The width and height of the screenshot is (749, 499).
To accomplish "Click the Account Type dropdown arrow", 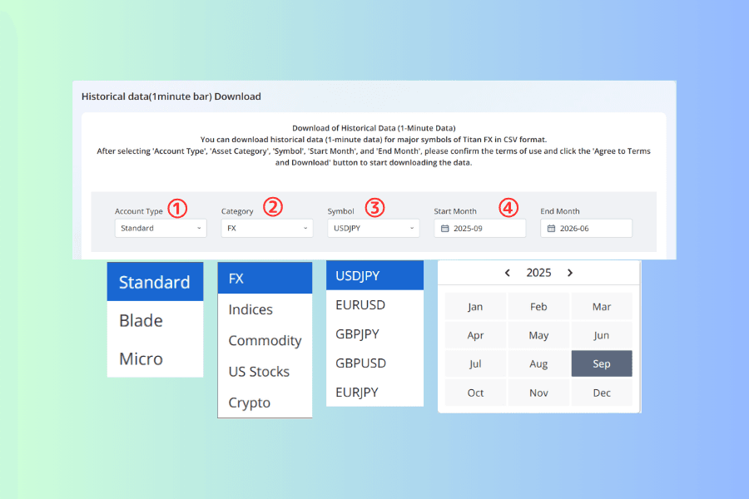I will click(199, 228).
